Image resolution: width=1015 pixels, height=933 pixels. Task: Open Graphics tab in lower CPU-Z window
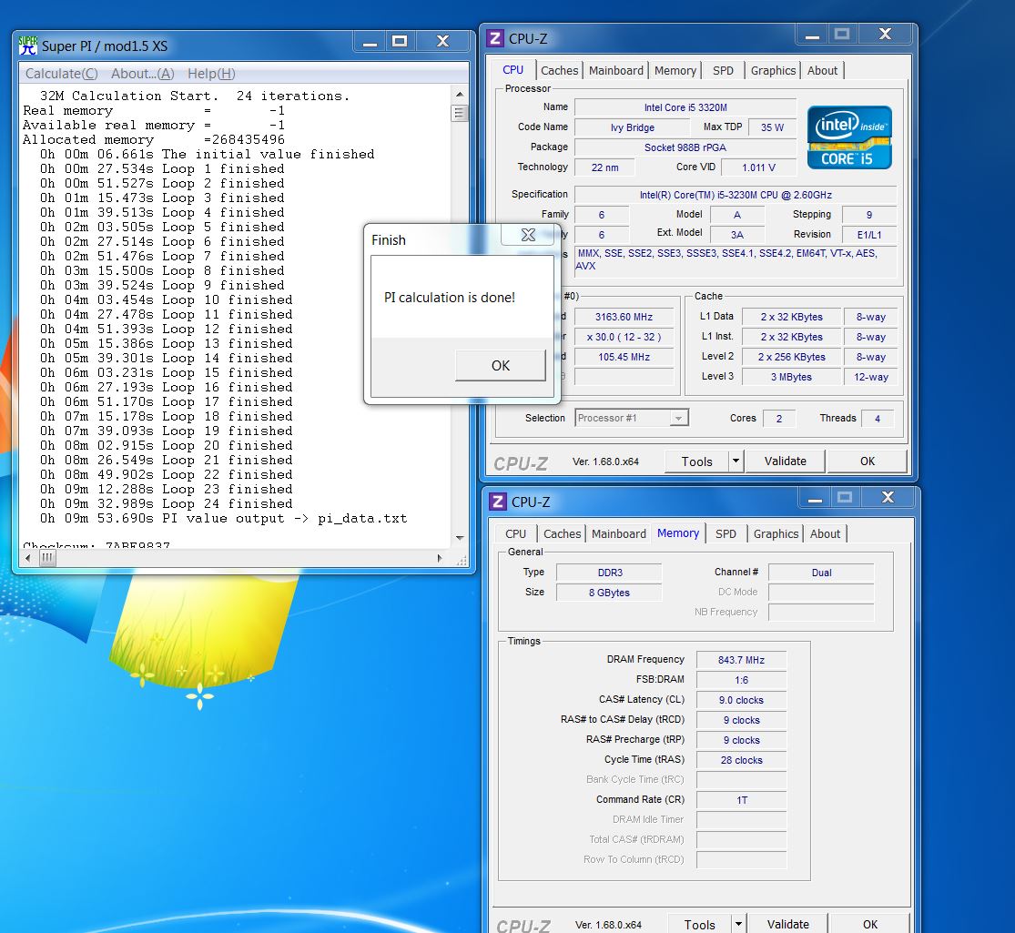point(776,534)
